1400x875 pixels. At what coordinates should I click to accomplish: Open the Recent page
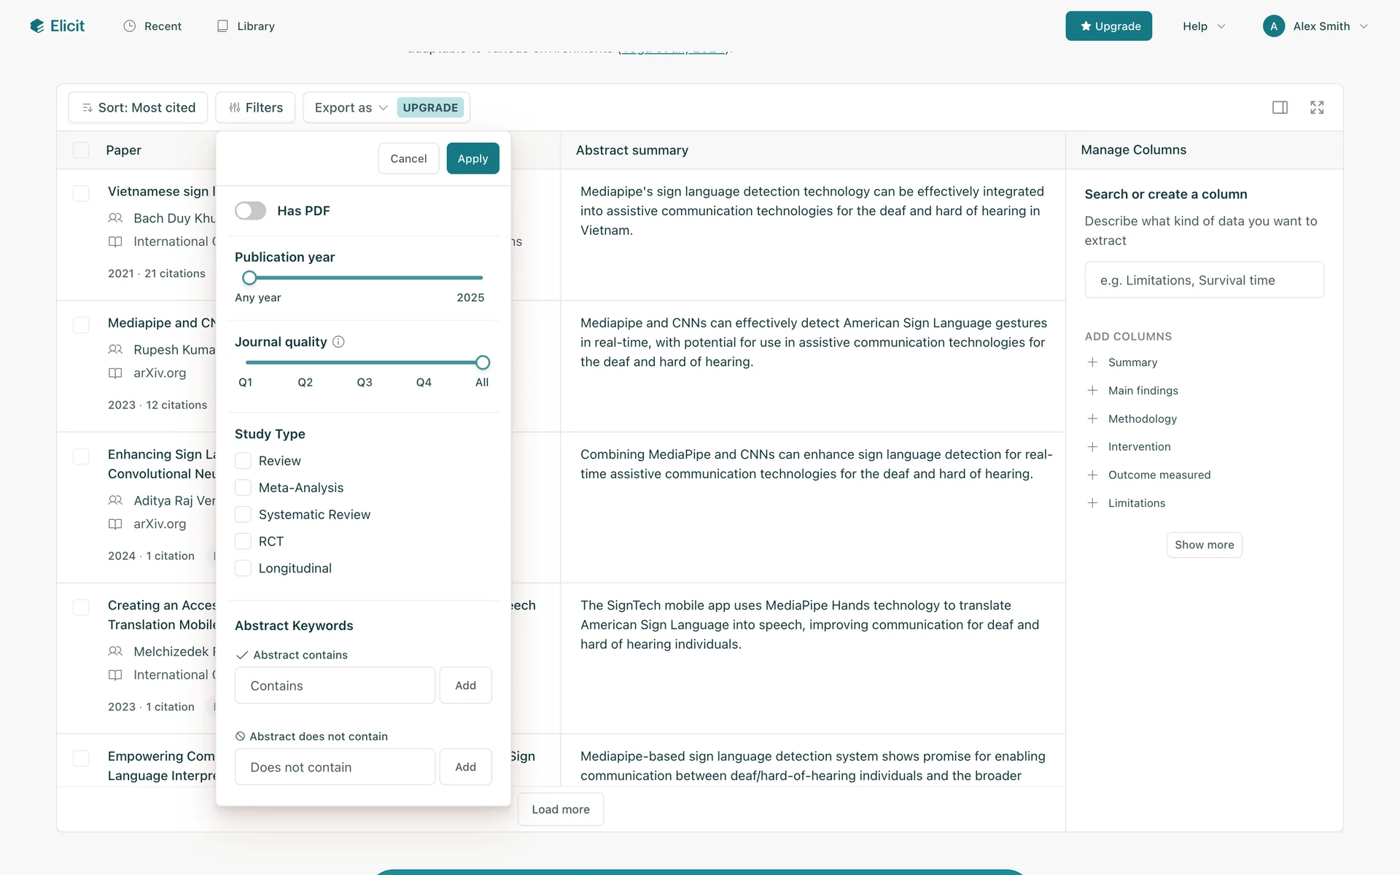(152, 26)
